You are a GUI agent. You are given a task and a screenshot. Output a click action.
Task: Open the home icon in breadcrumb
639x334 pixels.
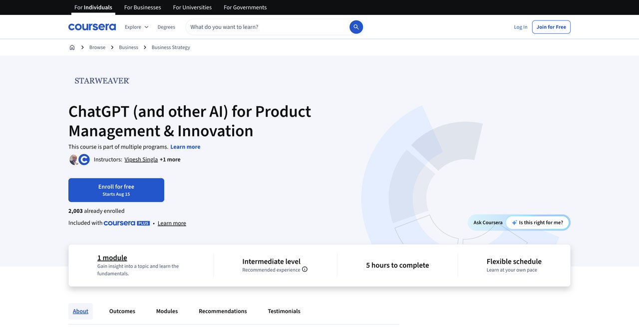(x=72, y=47)
